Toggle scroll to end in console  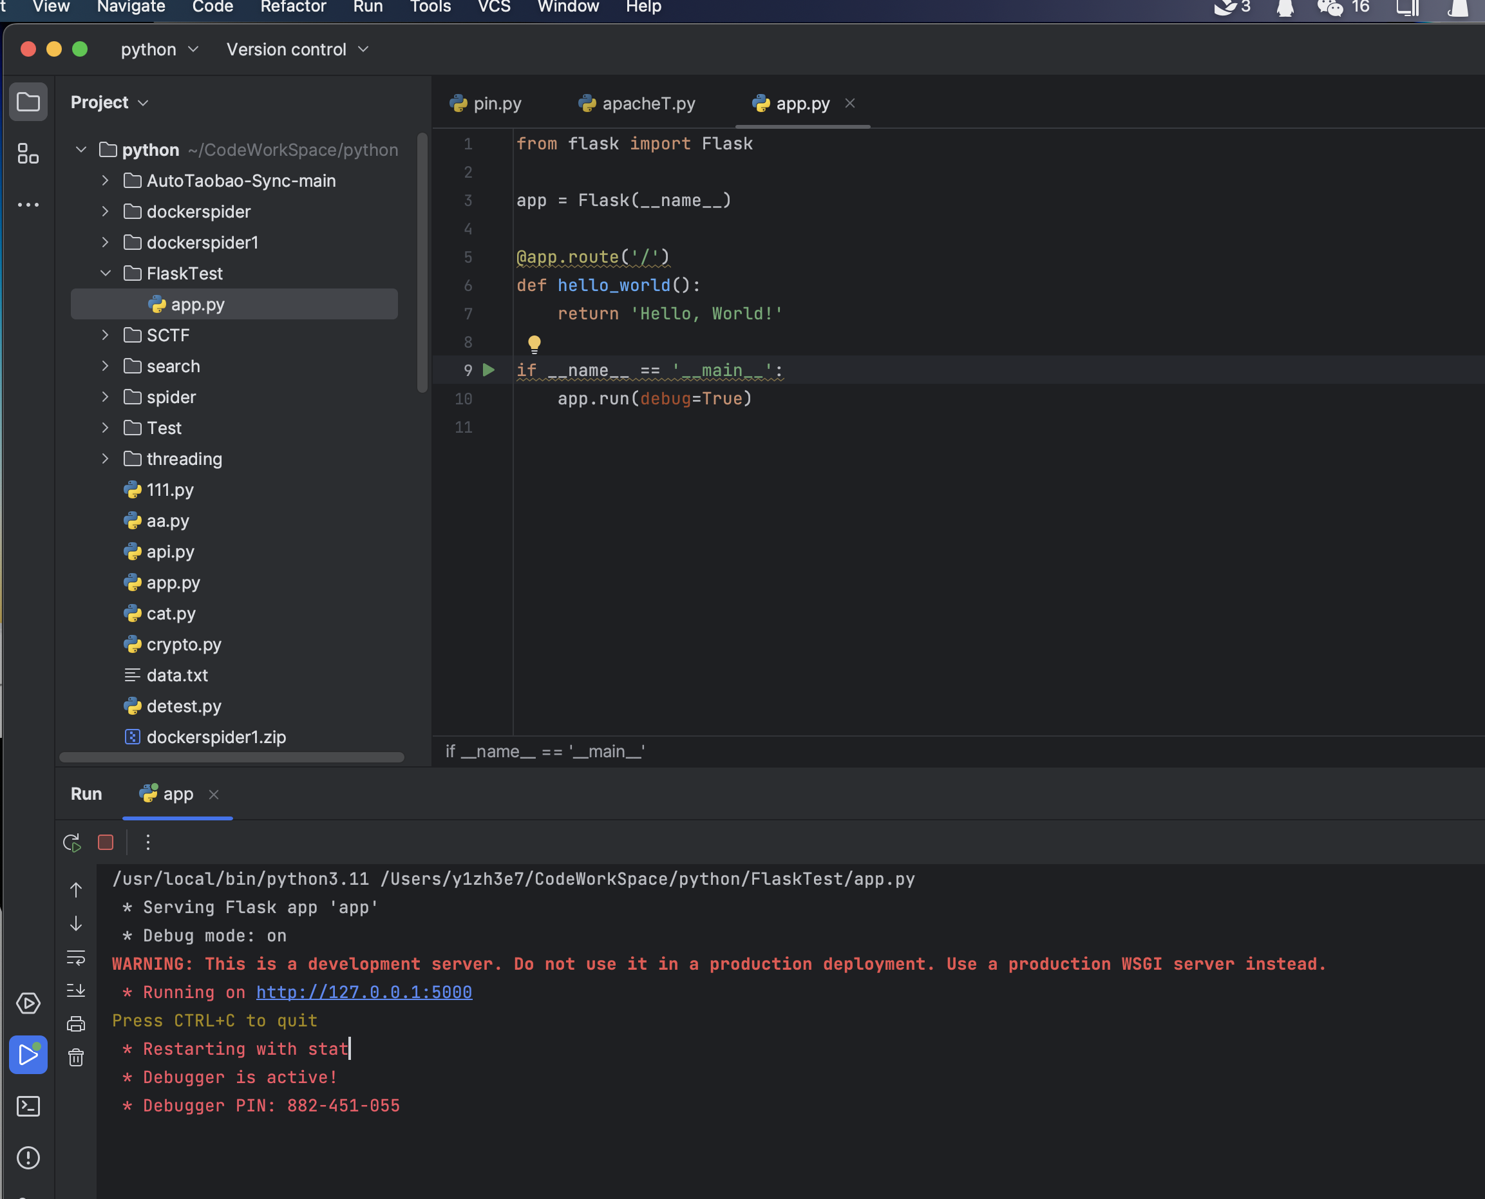[x=76, y=990]
